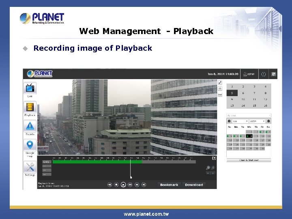Click the play button
The height and width of the screenshot is (219, 292).
[123, 185]
